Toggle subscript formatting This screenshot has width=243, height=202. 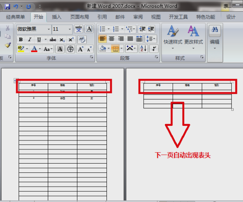pos(62,40)
